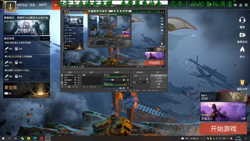Open the transition type dropdown in 转场特效
Screen dimensions: 250x141
[x=141, y=76]
